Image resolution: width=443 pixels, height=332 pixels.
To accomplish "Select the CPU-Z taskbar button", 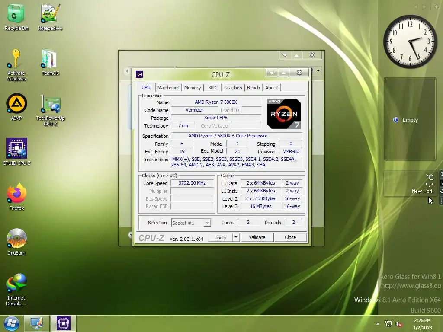I will 63,323.
